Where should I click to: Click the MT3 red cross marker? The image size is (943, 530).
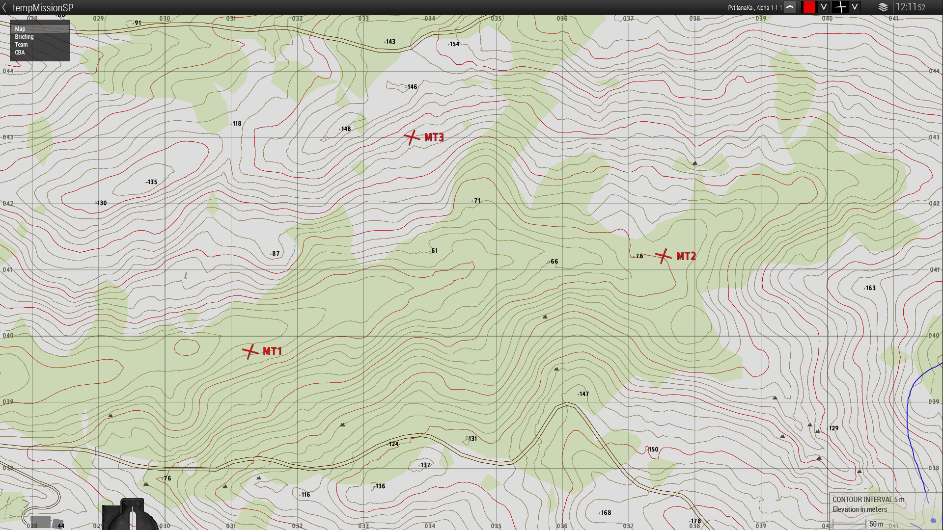coord(412,137)
